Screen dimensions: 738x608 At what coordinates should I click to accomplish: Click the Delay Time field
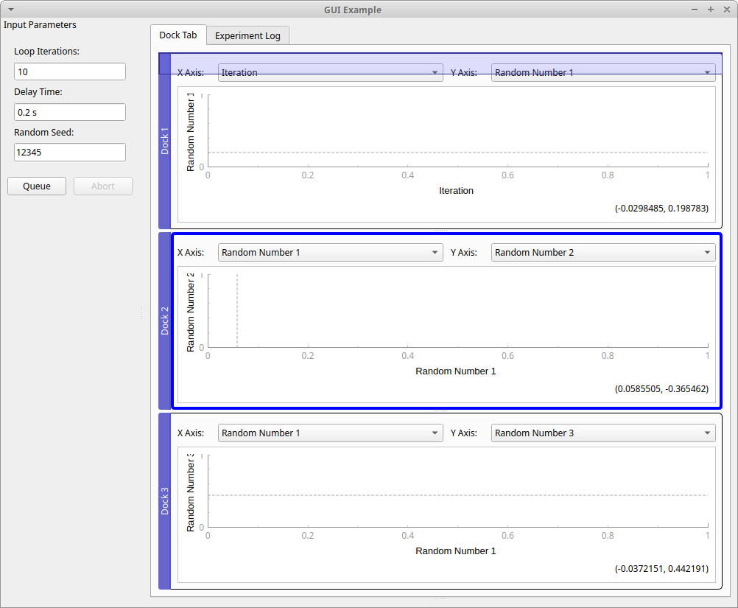70,112
